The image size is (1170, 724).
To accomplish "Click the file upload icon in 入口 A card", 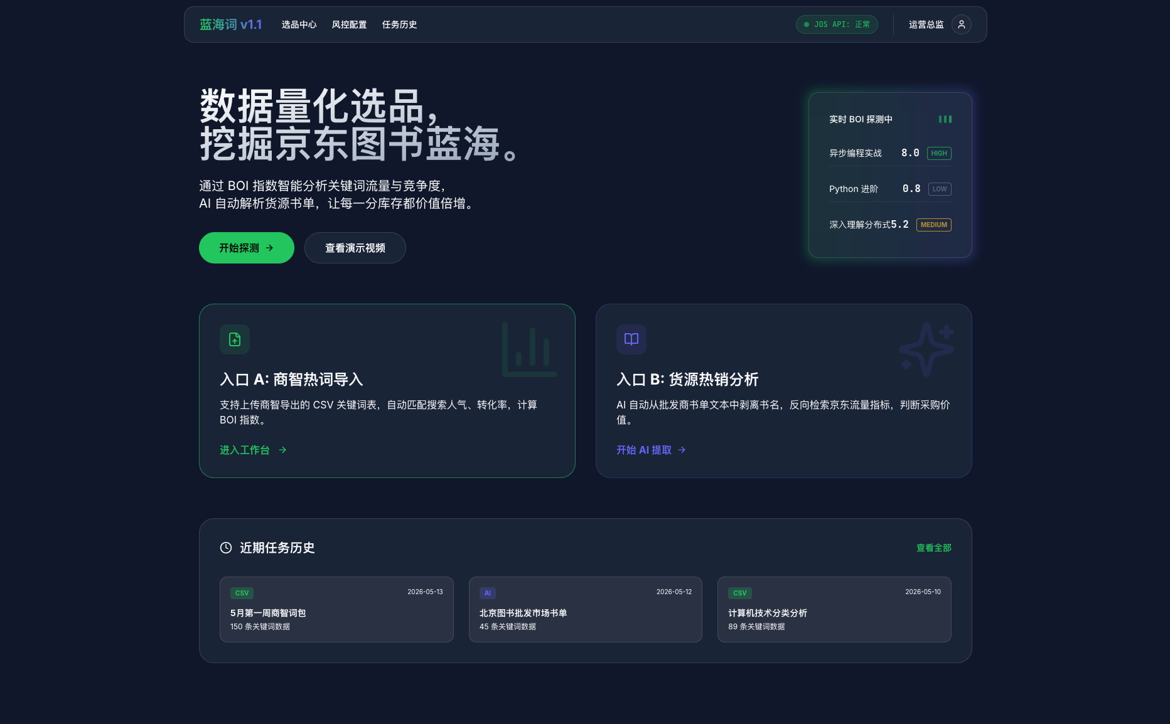I will point(235,339).
